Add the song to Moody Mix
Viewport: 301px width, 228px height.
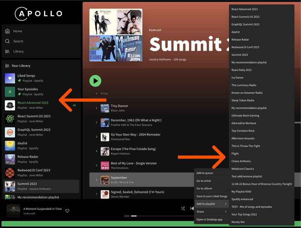pos(238,222)
